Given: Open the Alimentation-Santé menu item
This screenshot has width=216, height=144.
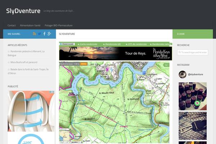Looking at the screenshot, I should click(30, 25).
